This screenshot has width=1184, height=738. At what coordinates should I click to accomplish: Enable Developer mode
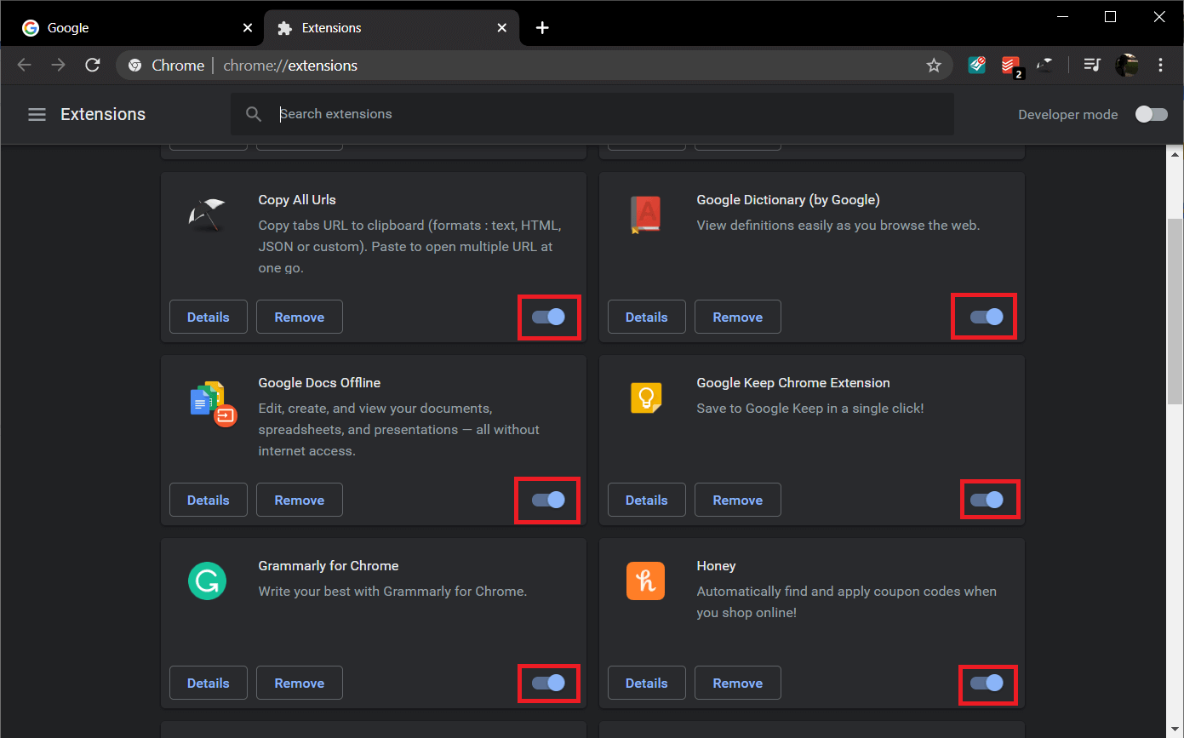1151,114
